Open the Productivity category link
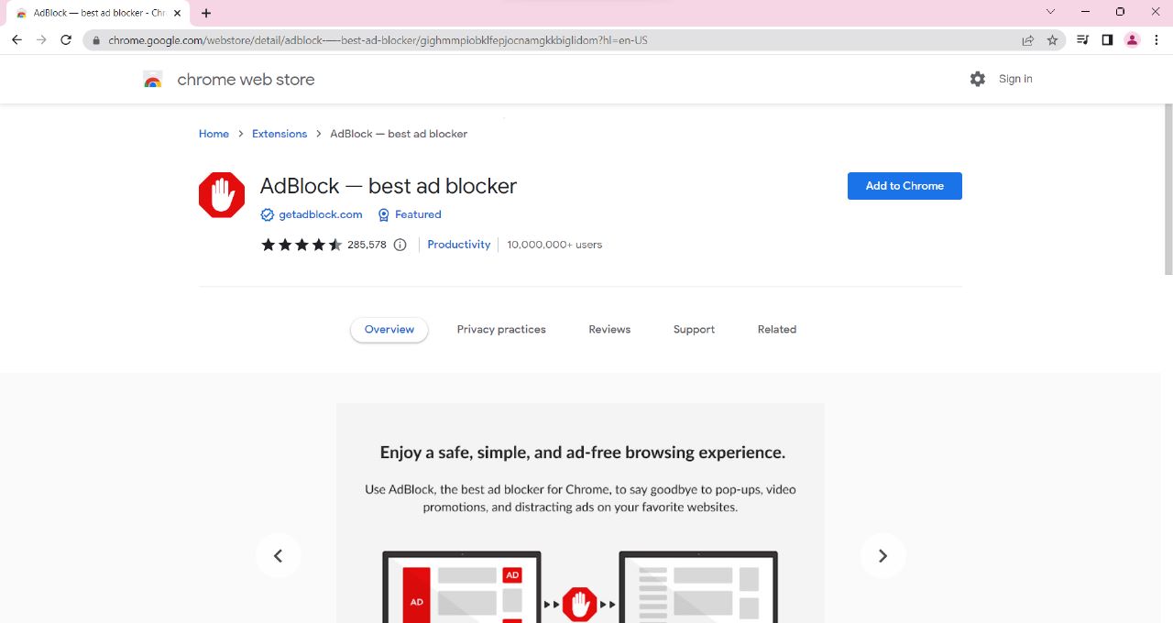This screenshot has height=623, width=1173. (x=458, y=245)
